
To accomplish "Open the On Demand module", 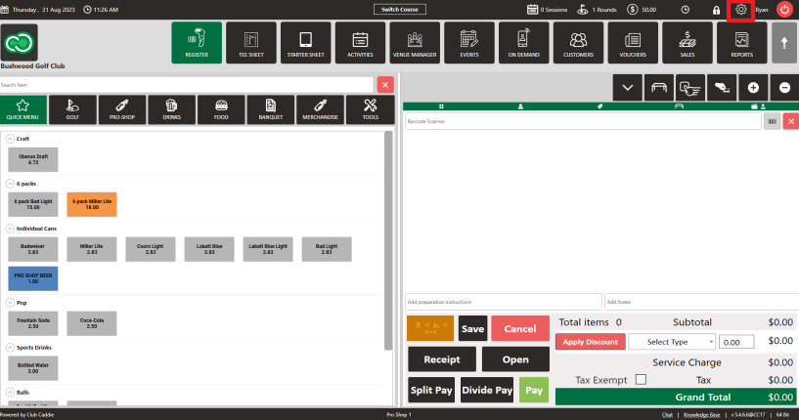I will [524, 43].
